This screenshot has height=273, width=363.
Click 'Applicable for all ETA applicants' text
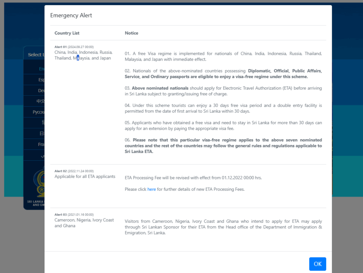click(x=85, y=177)
